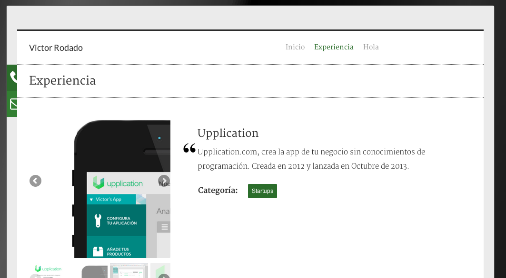Select the Upplication logo thumbnail
506x278 pixels.
49,270
